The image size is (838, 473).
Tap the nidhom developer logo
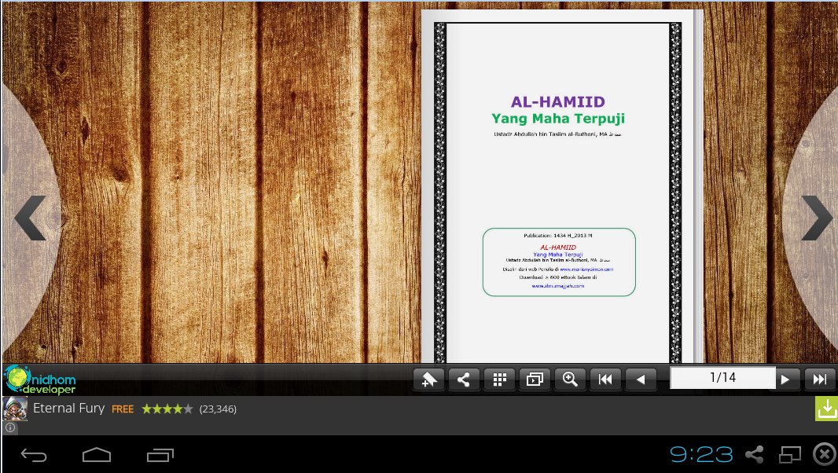pos(40,380)
